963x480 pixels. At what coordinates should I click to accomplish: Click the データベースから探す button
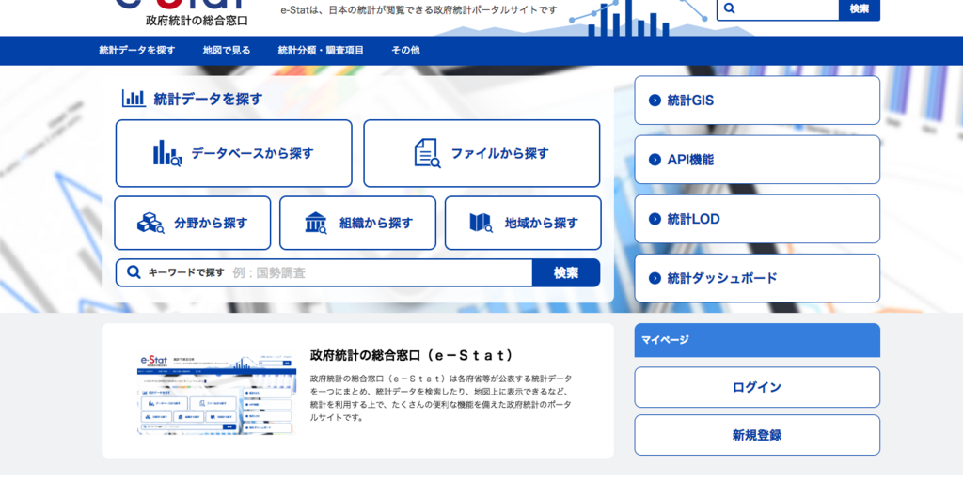tap(234, 153)
